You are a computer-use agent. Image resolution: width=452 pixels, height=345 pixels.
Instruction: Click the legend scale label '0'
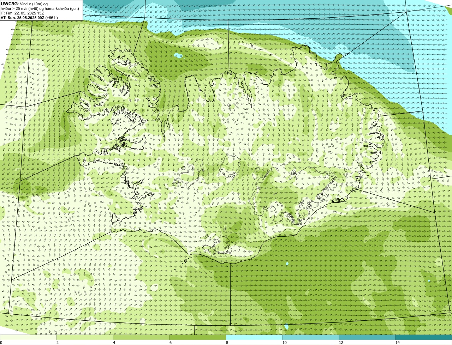pyautogui.click(x=1, y=343)
